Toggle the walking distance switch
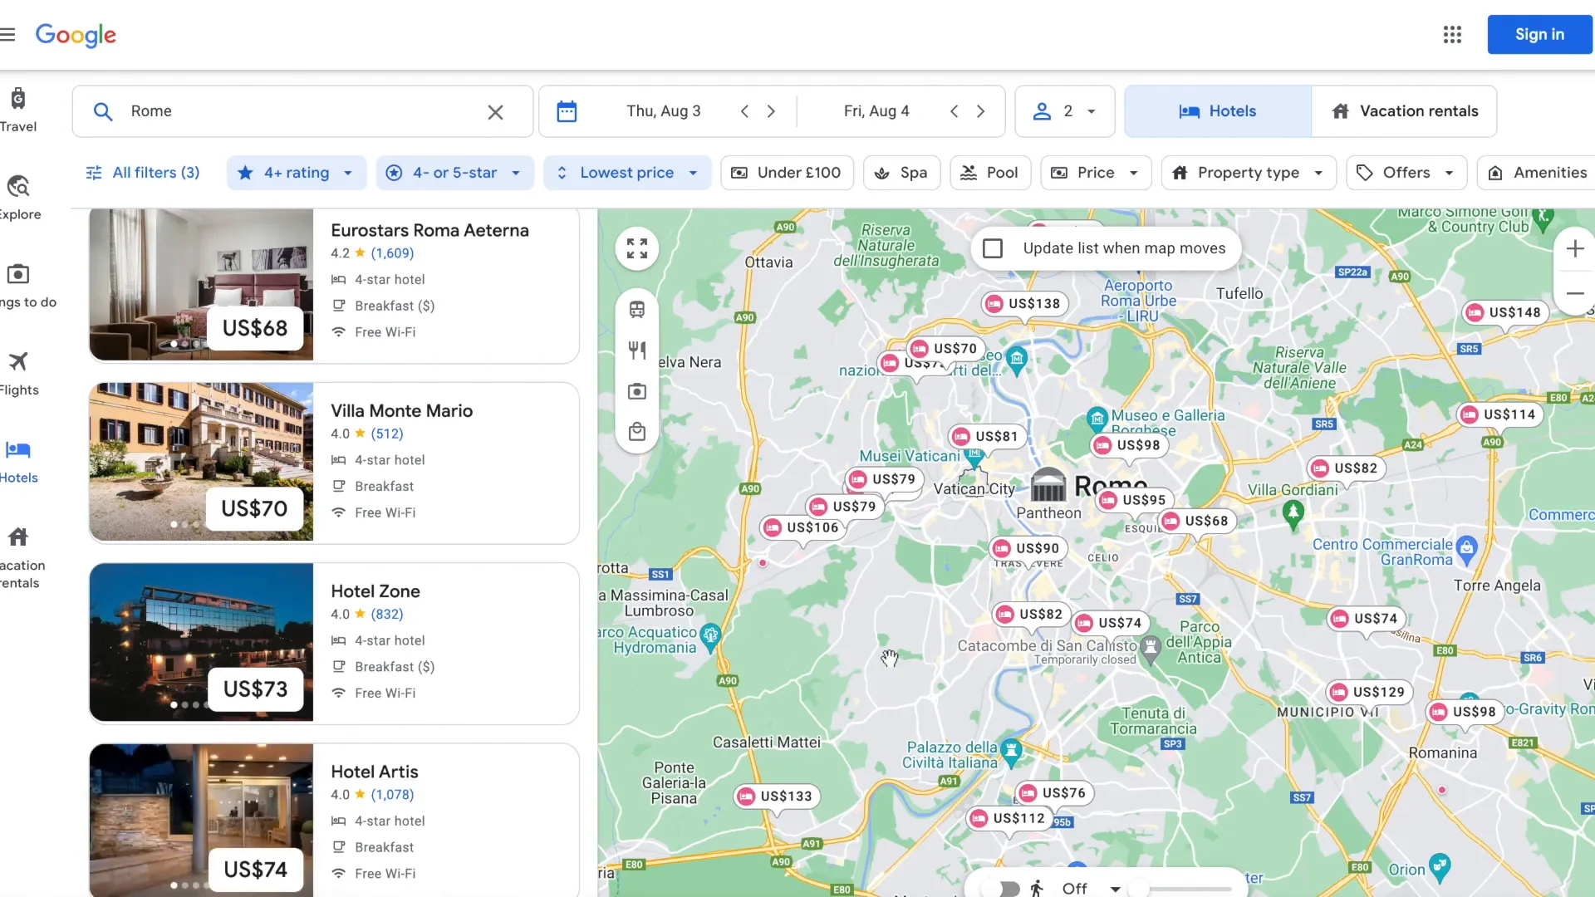 pyautogui.click(x=1002, y=889)
